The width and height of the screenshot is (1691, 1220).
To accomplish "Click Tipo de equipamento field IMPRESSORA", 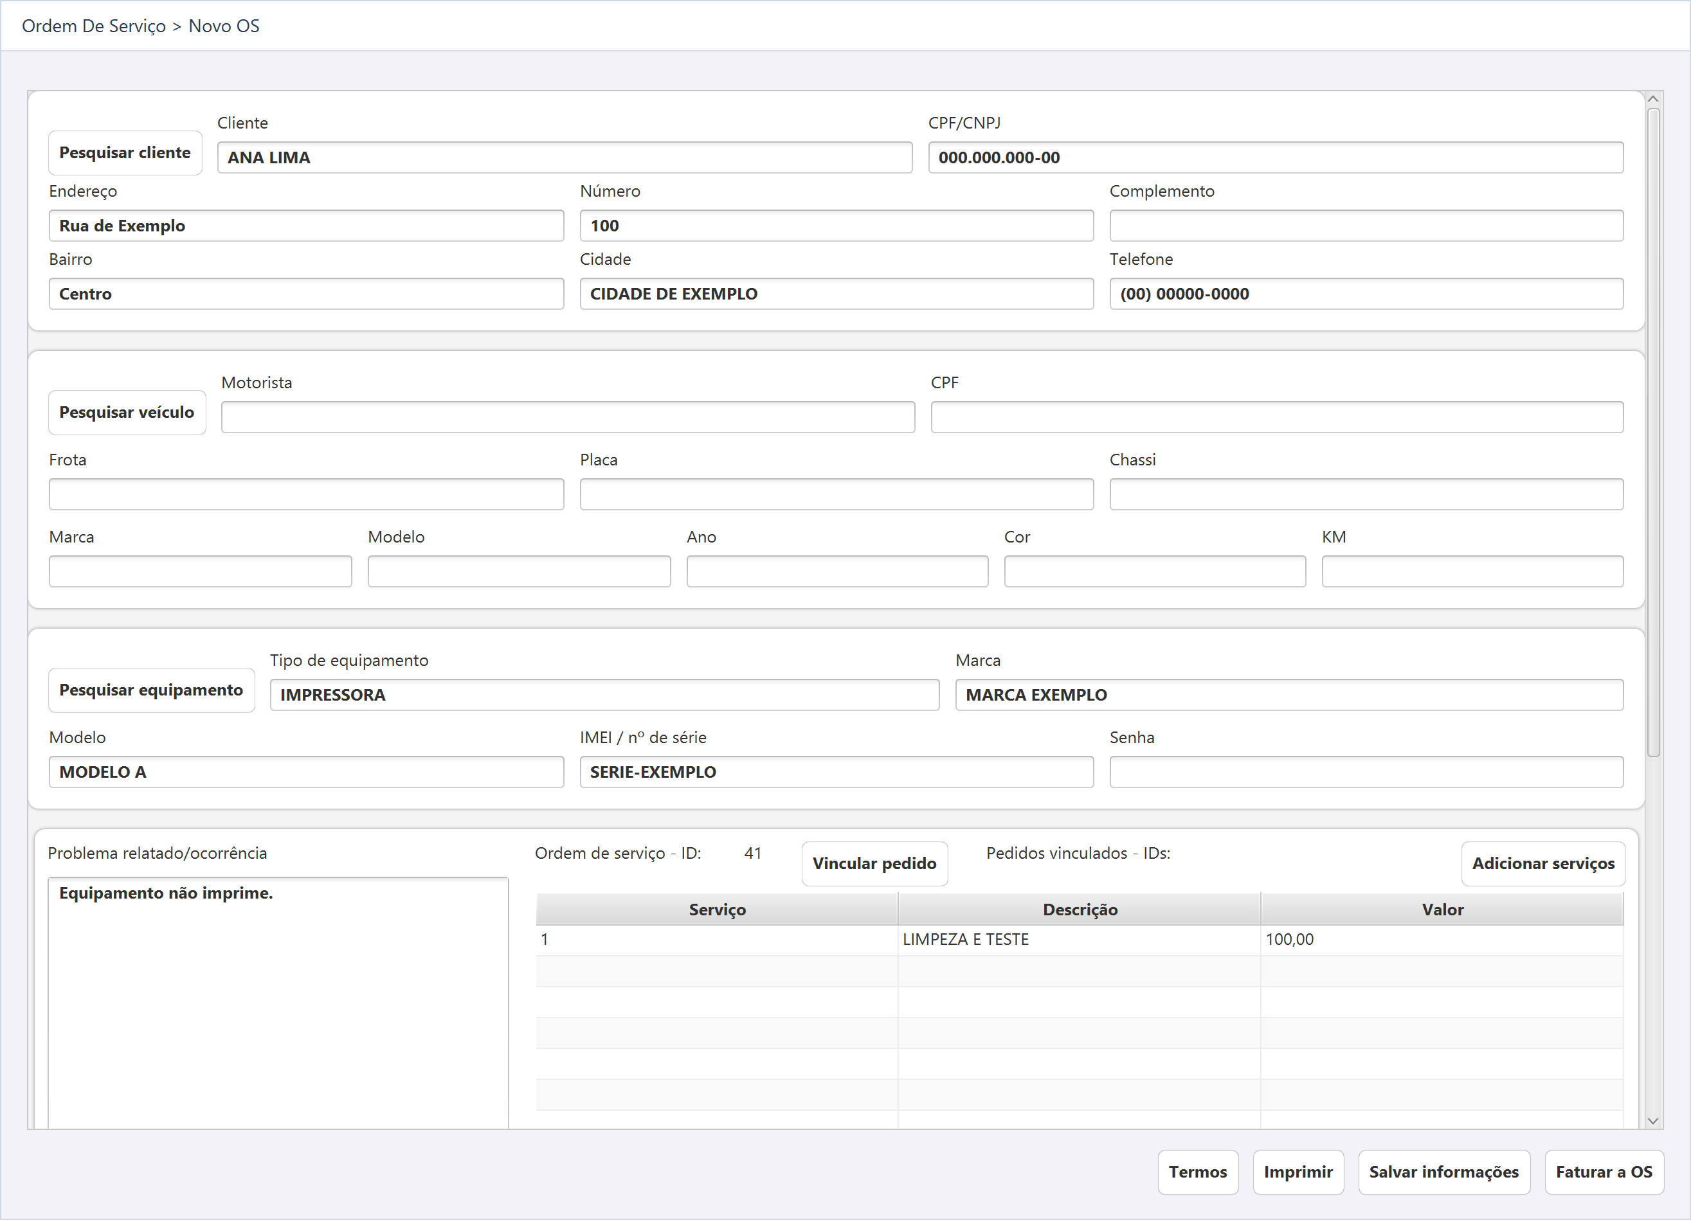I will tap(604, 695).
